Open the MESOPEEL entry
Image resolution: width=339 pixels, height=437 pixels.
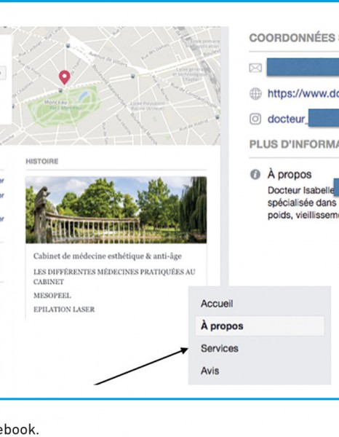click(52, 296)
